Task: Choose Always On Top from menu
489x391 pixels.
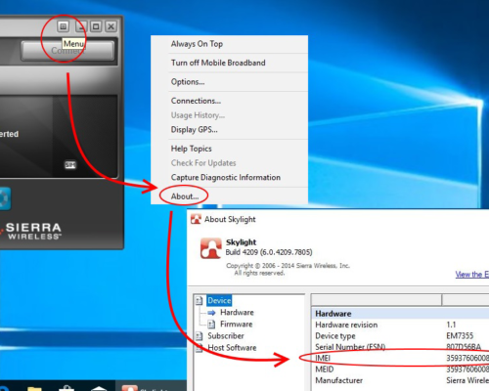Action: 197,44
